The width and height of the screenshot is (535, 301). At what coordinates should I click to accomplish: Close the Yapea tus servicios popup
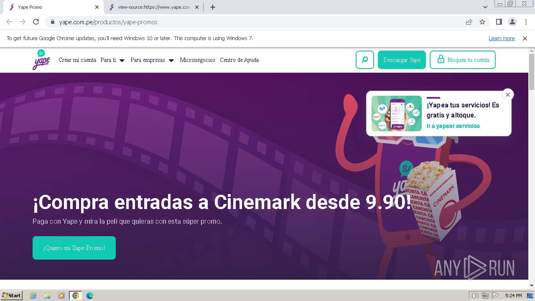pyautogui.click(x=508, y=94)
